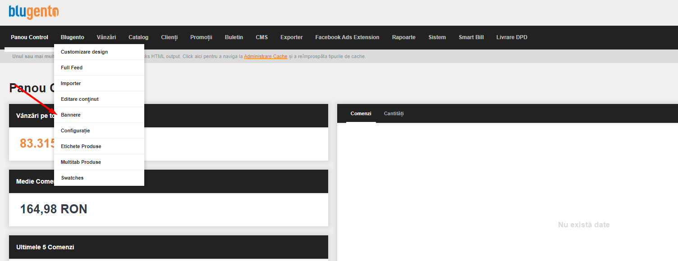Select Configurație in the dropdown
The height and width of the screenshot is (261, 678).
[x=99, y=130]
